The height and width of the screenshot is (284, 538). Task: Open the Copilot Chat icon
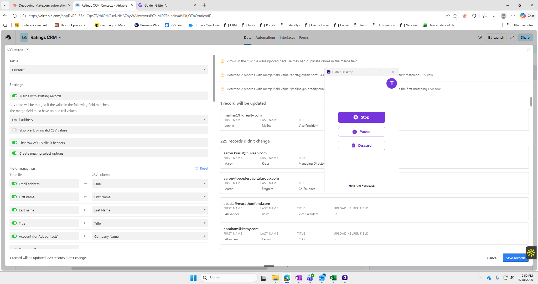point(527,16)
